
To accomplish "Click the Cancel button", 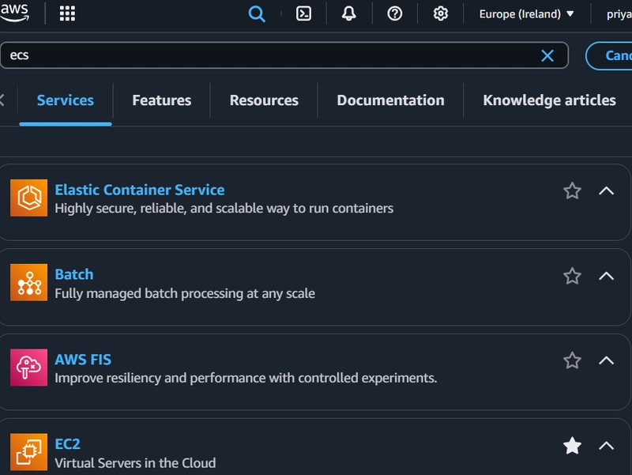I will 609,55.
